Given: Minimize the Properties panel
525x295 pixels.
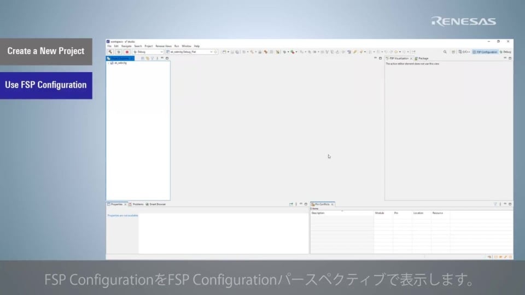Looking at the screenshot, I should (x=301, y=204).
